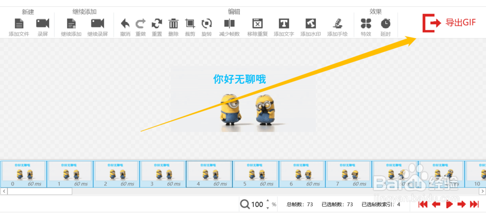Undo with the 撤消 arrow
Viewport: 486px width, 215px height.
(x=125, y=23)
